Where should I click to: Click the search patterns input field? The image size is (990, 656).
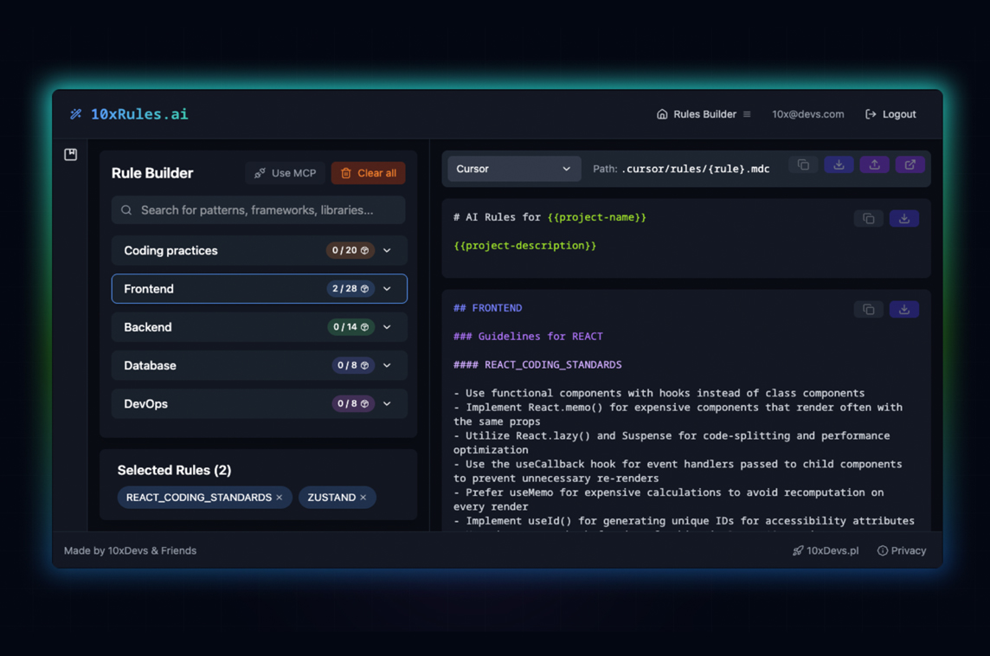[x=259, y=210]
